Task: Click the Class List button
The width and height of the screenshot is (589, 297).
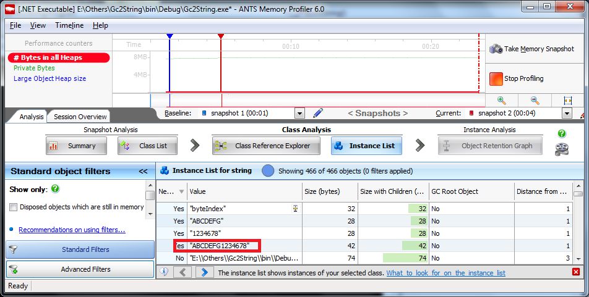Action: [x=147, y=146]
